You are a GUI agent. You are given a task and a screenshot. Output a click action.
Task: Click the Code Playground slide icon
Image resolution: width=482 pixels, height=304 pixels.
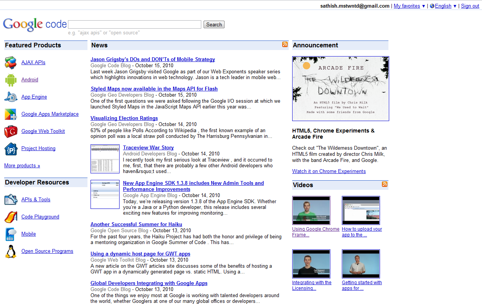[11, 217]
